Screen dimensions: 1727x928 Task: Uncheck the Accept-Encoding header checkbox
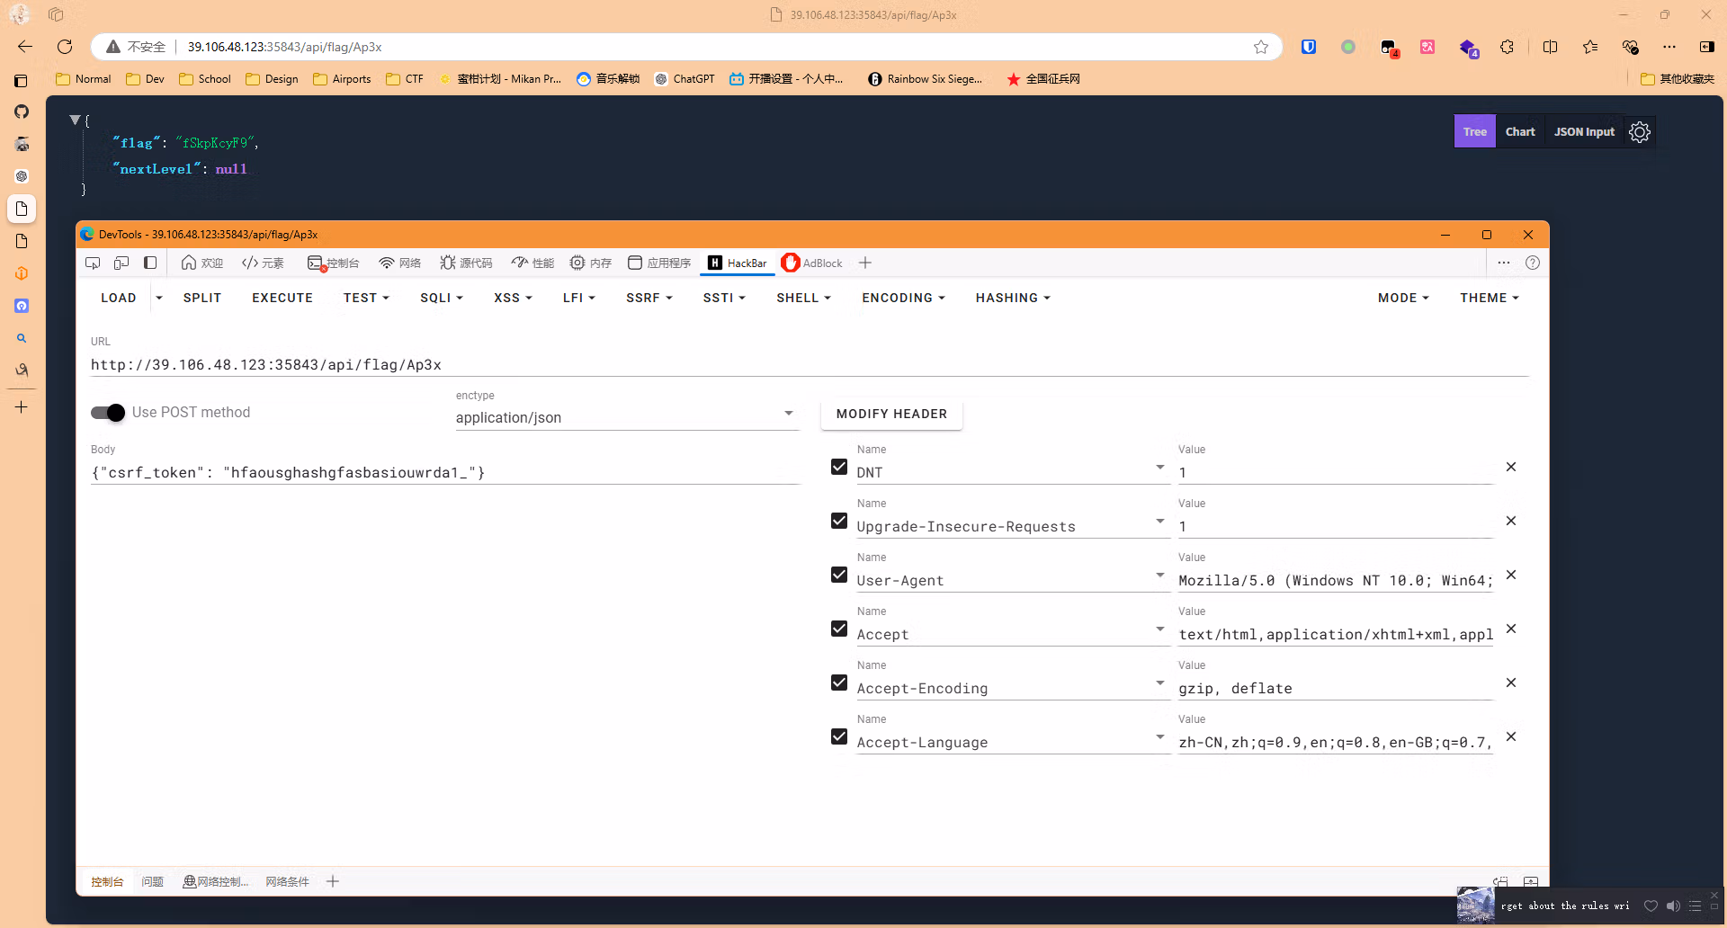tap(839, 683)
